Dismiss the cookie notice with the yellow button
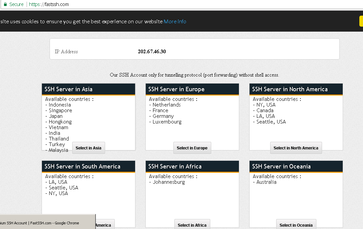The width and height of the screenshot is (363, 229). [361, 21]
